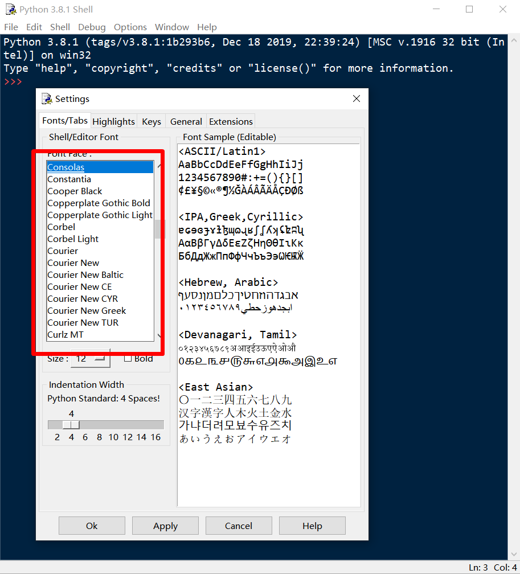Click the font list scrollbar thumb
The height and width of the screenshot is (574, 520).
tap(158, 229)
